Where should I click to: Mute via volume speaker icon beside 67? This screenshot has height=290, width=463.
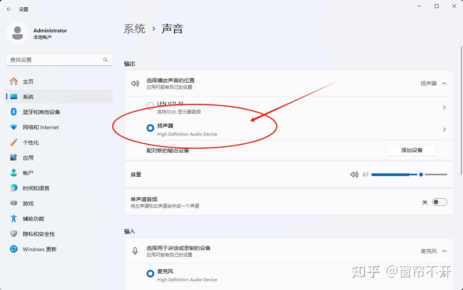(x=354, y=175)
